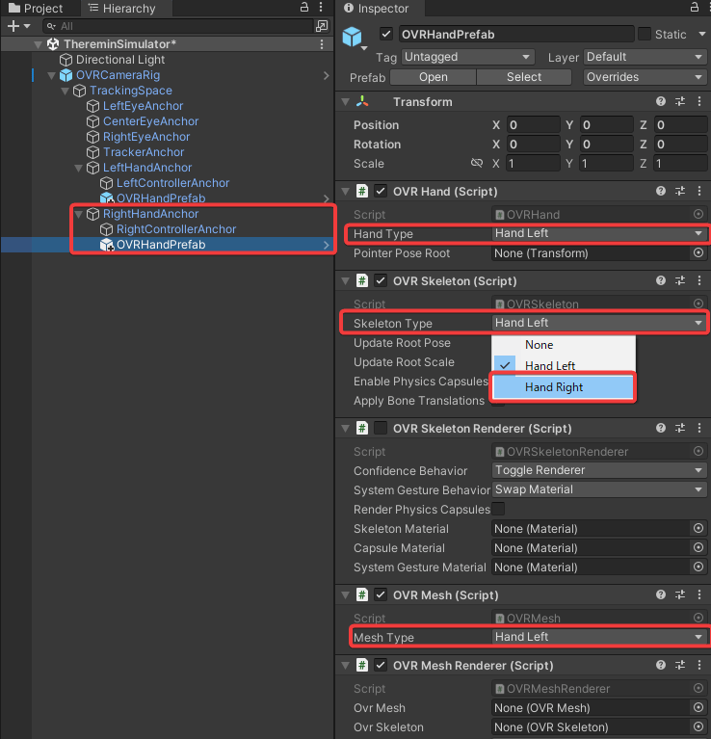Enable the OVR Skeleton Renderer script

click(381, 428)
